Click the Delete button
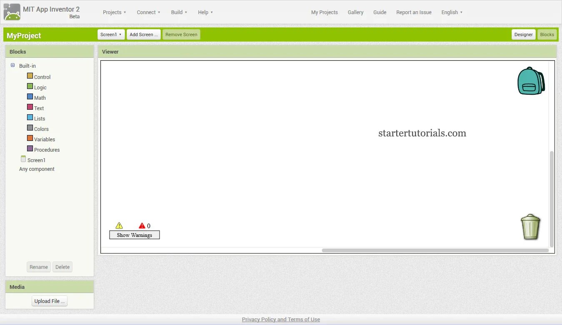 point(62,267)
